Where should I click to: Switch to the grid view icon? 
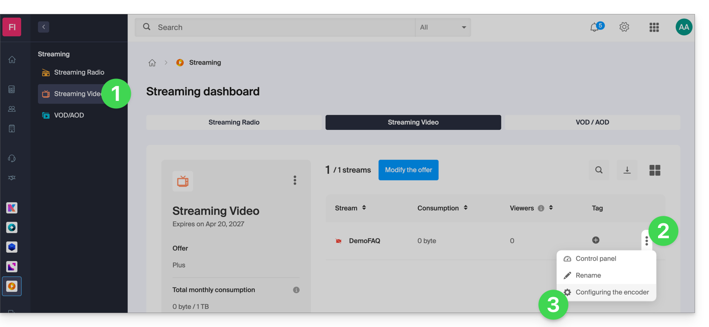coord(654,171)
